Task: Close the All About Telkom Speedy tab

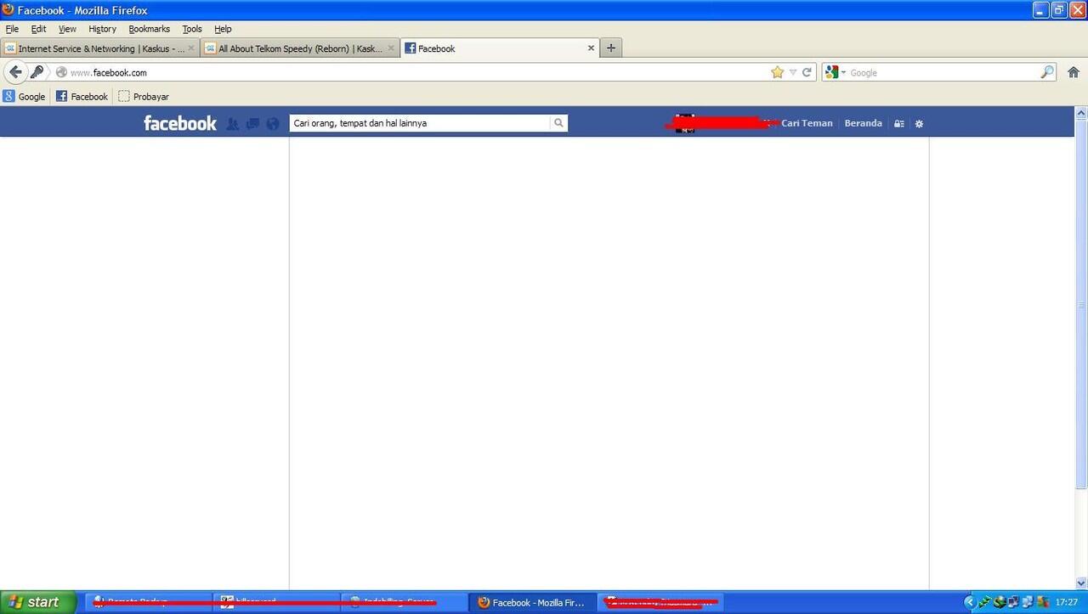Action: tap(391, 48)
